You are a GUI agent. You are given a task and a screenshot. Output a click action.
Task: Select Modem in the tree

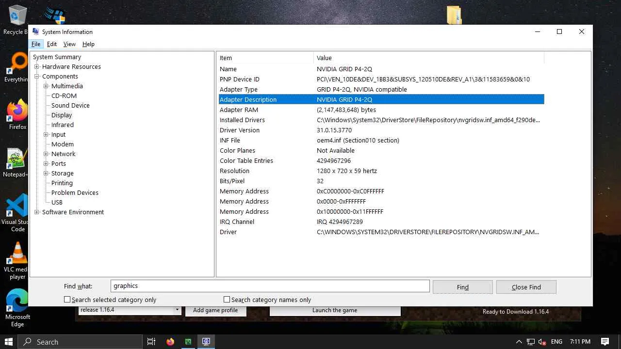63,144
